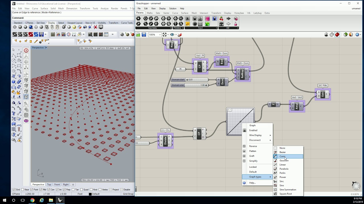The height and width of the screenshot is (204, 364).
Task: Save Grasshopper document with floppy icon
Action: 144,35
